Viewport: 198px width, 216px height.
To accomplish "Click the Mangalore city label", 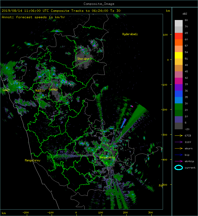I will click(x=32, y=160).
